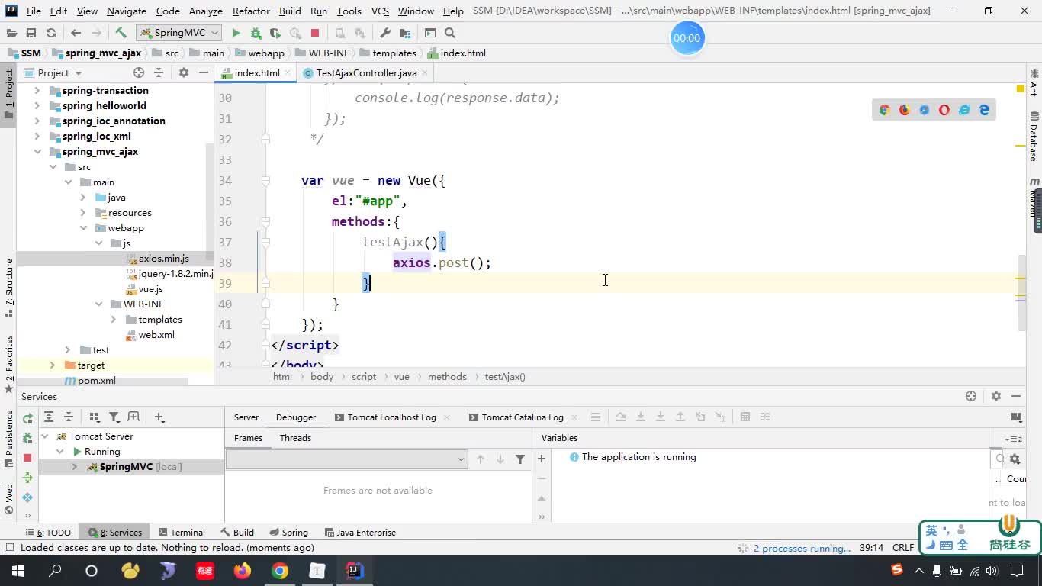Expand the java folder
The height and width of the screenshot is (586, 1042).
(83, 197)
